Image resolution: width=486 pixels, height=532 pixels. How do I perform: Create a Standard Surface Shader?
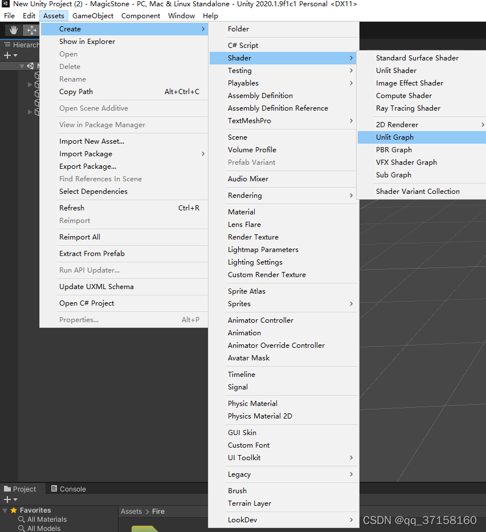click(422, 58)
